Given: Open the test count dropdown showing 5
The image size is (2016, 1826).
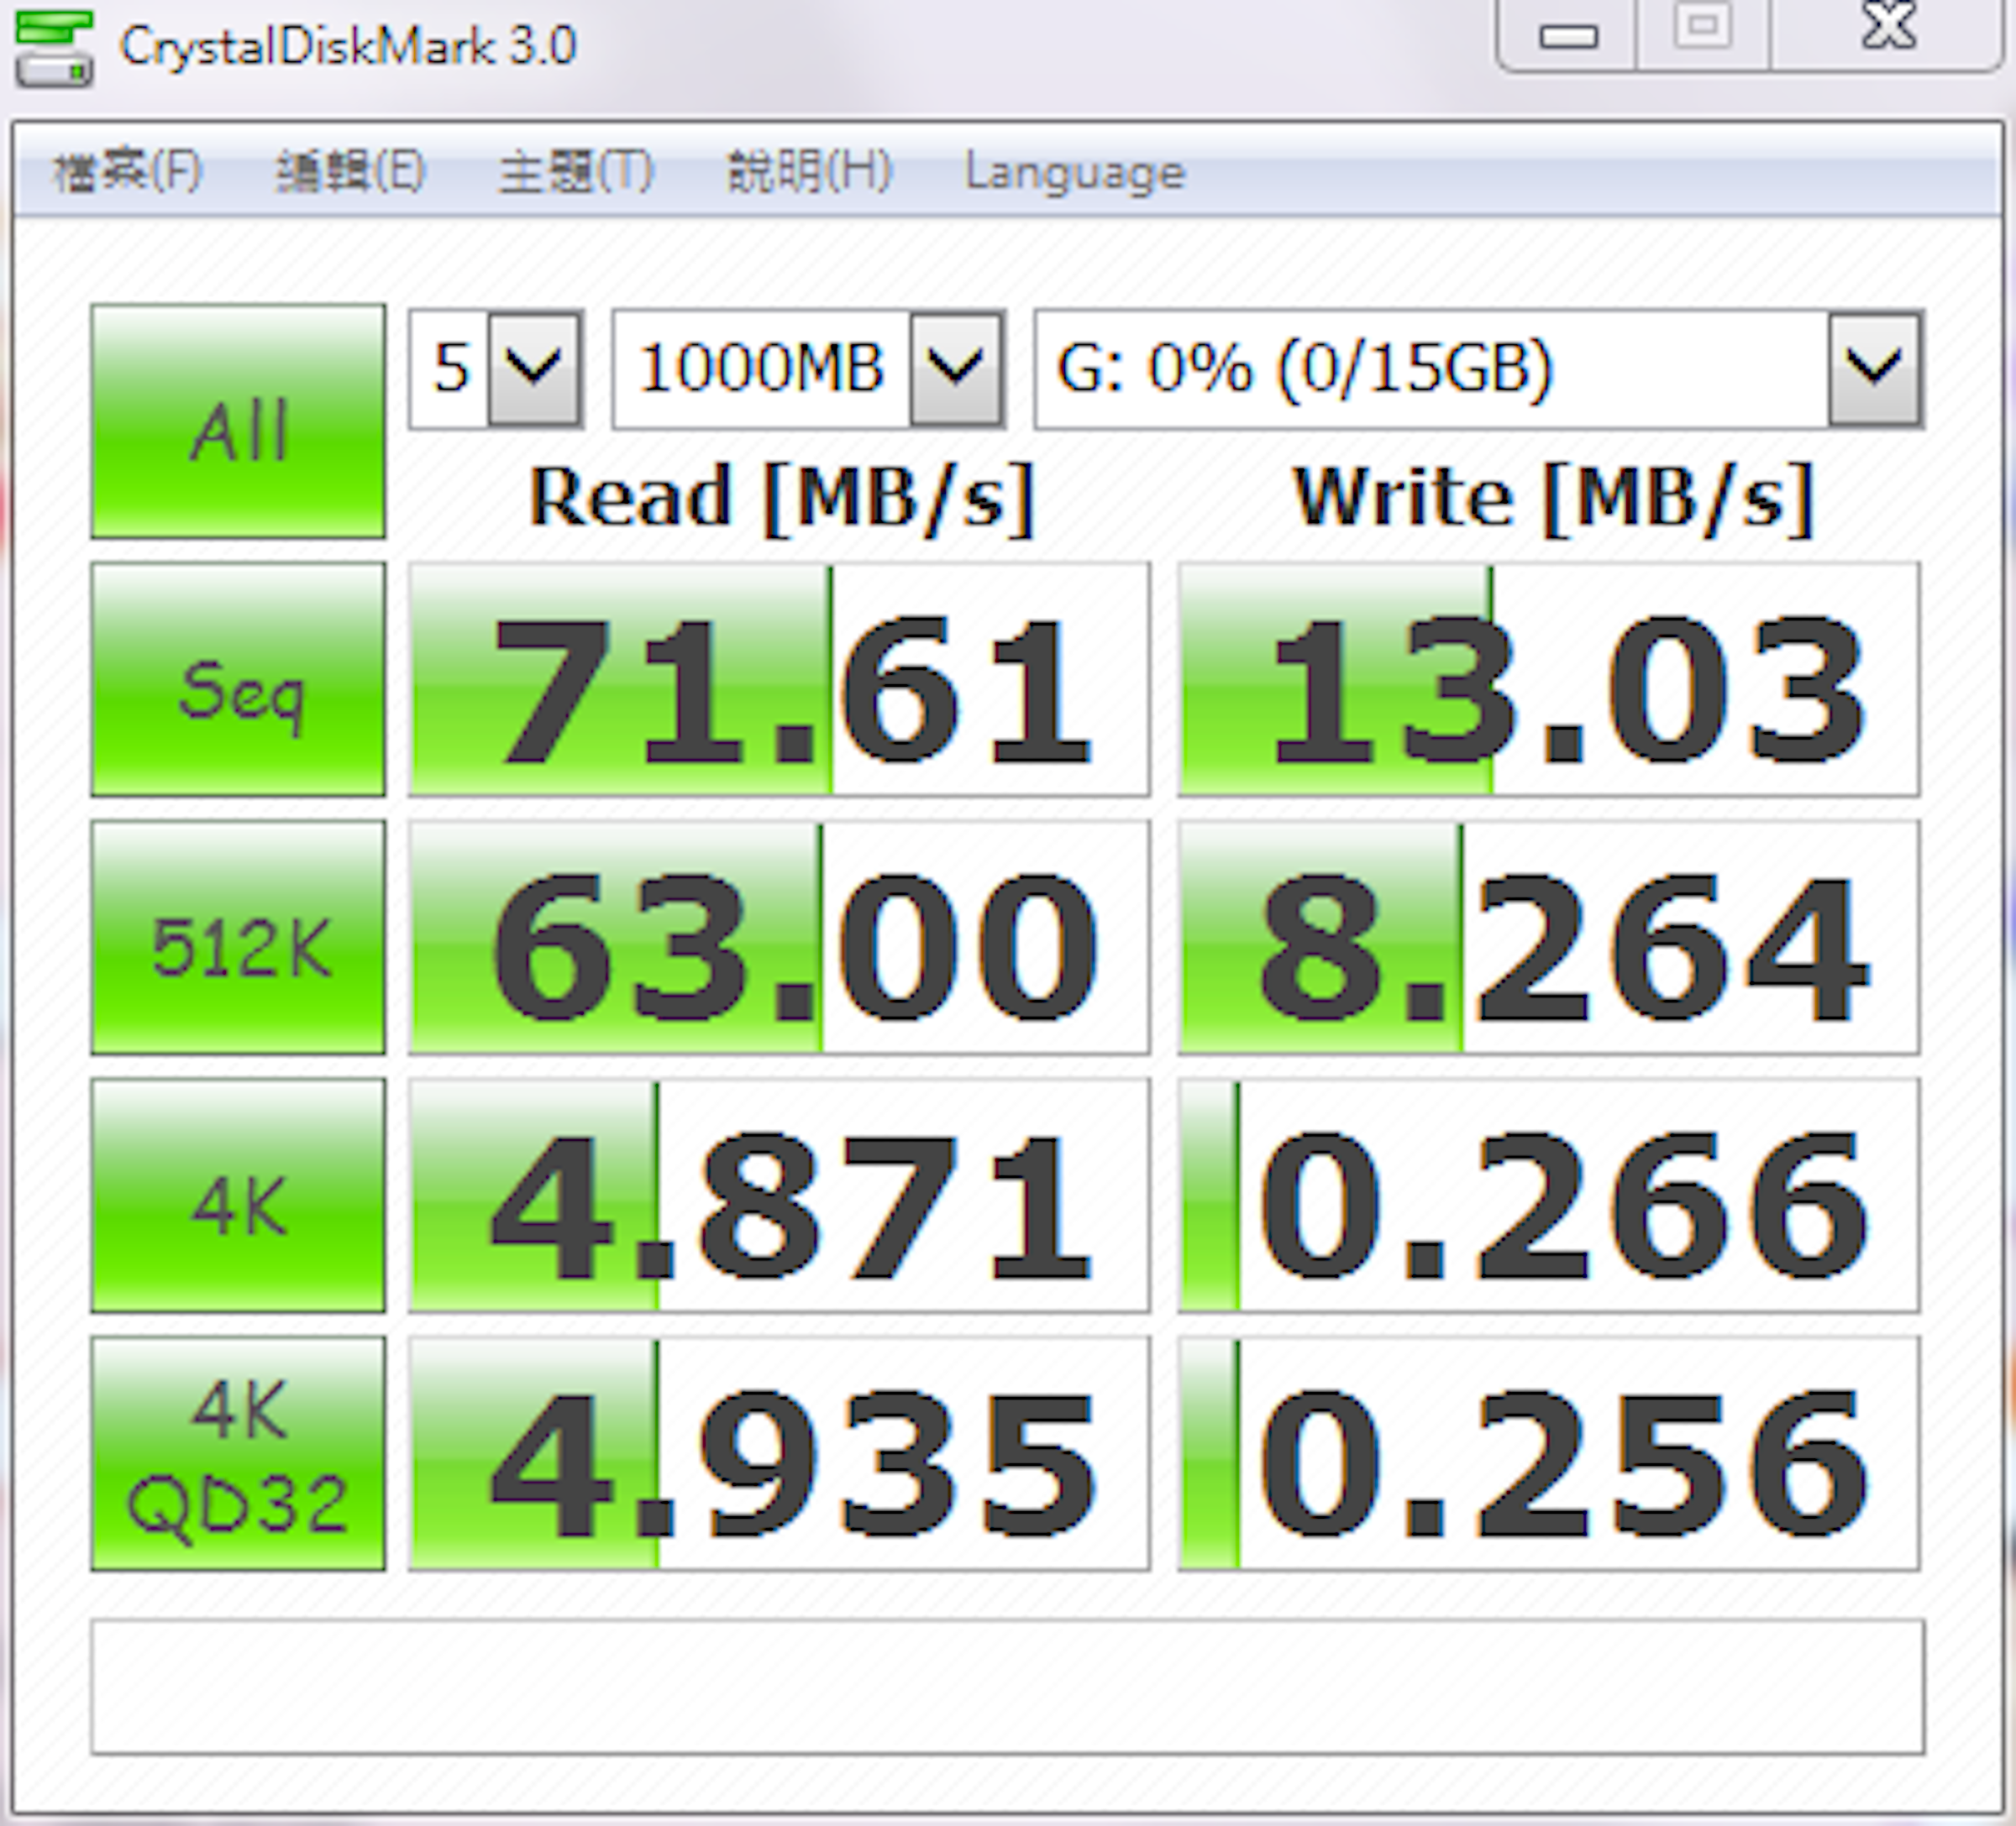Looking at the screenshot, I should pos(496,369).
